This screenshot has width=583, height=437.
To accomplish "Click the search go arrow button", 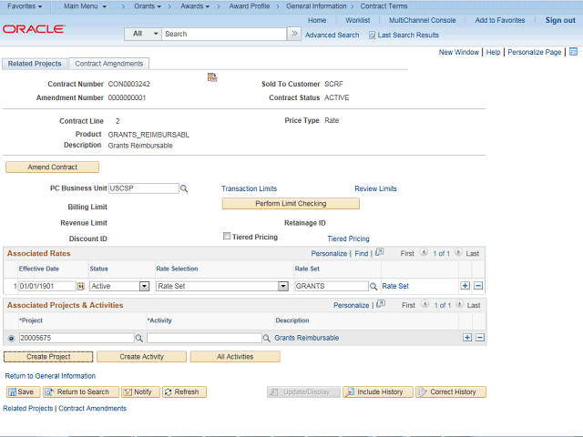I will coord(293,34).
